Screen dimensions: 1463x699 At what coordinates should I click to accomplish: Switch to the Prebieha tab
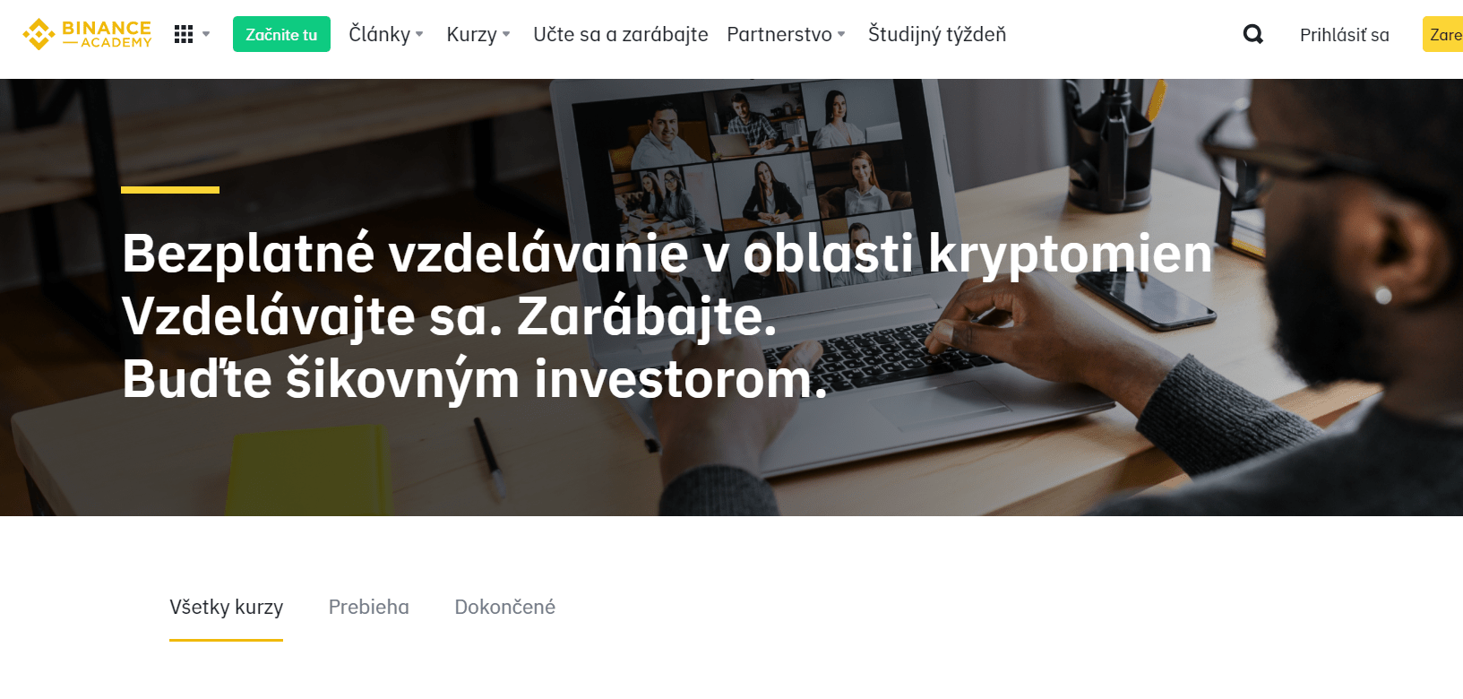click(x=368, y=608)
